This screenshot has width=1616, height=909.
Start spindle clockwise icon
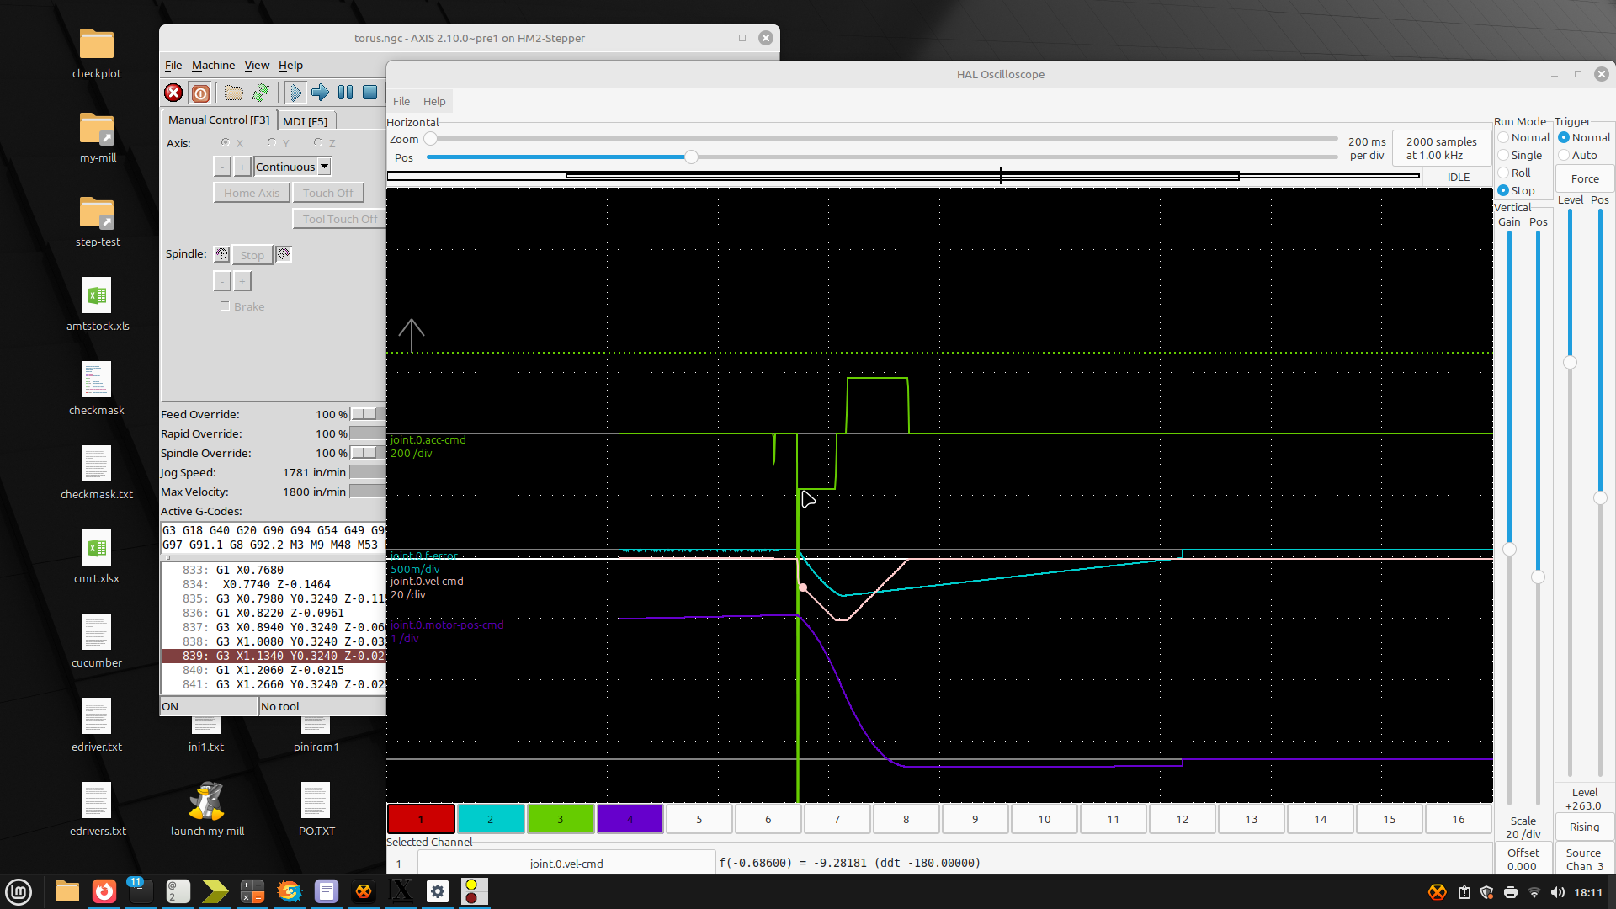click(284, 254)
